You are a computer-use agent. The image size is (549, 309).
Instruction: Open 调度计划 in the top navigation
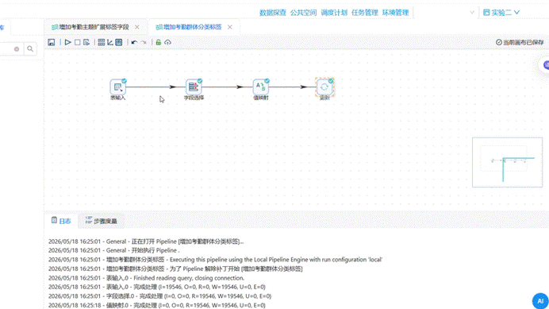(334, 13)
